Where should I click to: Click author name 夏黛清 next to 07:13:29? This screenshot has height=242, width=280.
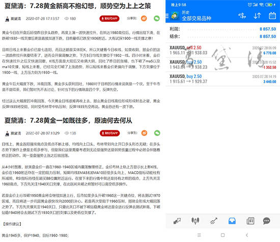click(16, 133)
